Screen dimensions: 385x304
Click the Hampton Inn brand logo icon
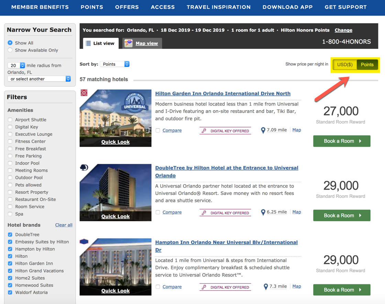click(84, 242)
